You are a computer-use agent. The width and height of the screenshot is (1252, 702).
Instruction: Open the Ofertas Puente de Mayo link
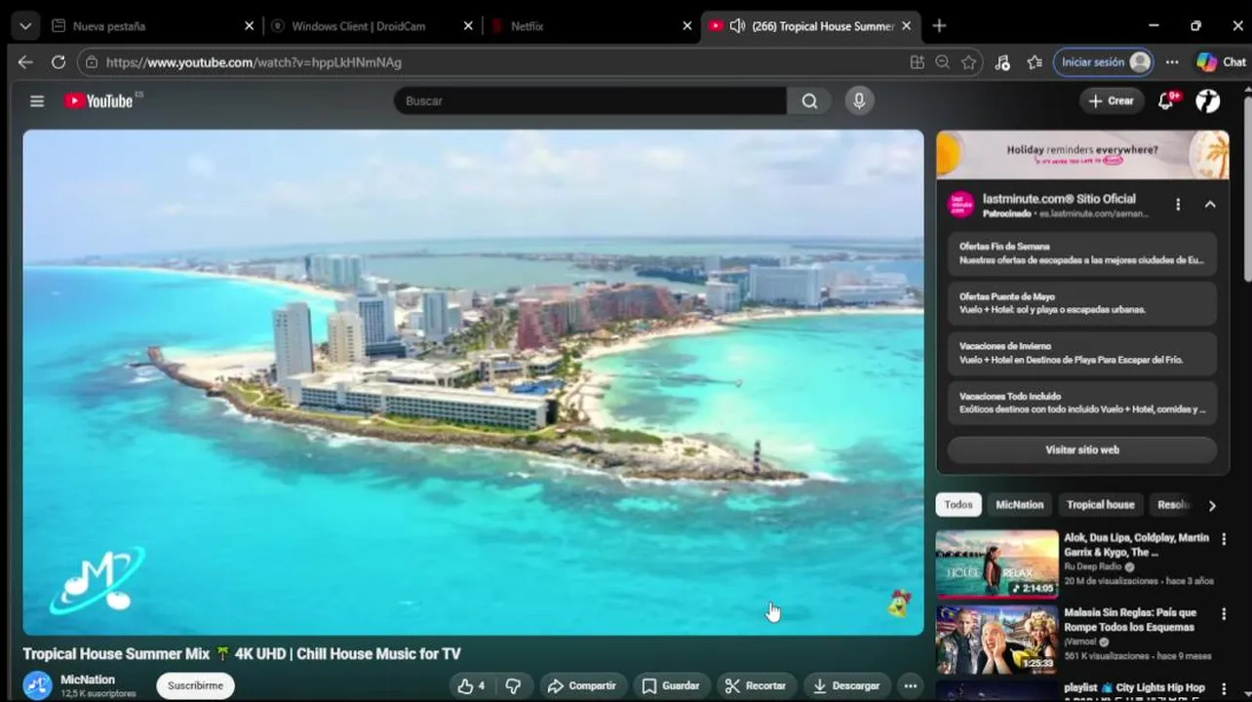[x=1082, y=303]
